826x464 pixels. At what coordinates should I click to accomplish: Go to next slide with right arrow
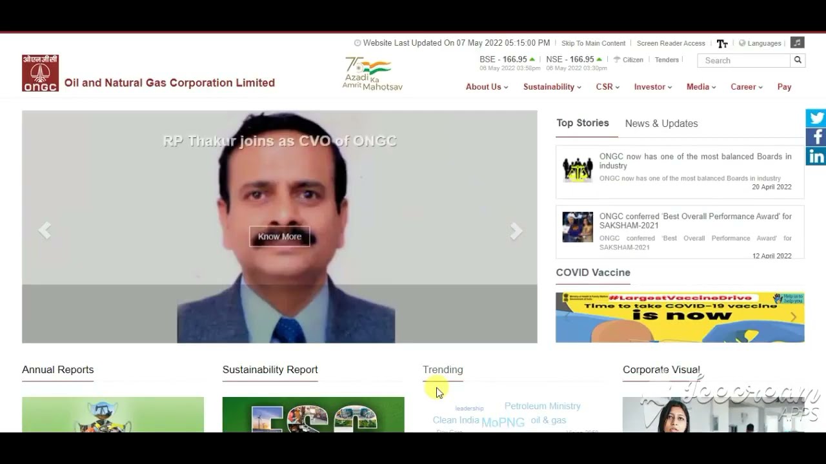click(516, 231)
